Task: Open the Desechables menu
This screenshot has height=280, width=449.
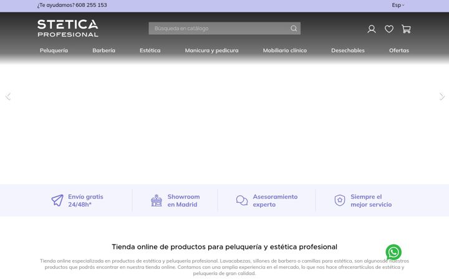Action: point(348,50)
